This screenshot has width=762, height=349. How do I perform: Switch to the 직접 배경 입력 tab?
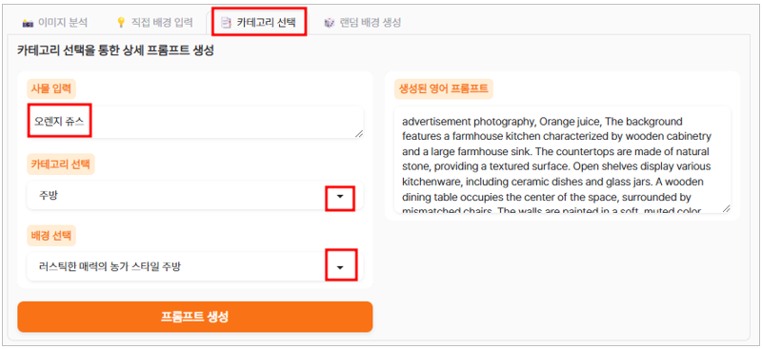pos(155,22)
